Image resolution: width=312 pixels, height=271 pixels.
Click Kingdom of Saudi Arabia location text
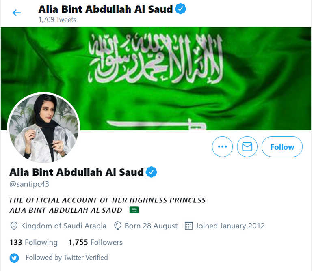(x=64, y=226)
